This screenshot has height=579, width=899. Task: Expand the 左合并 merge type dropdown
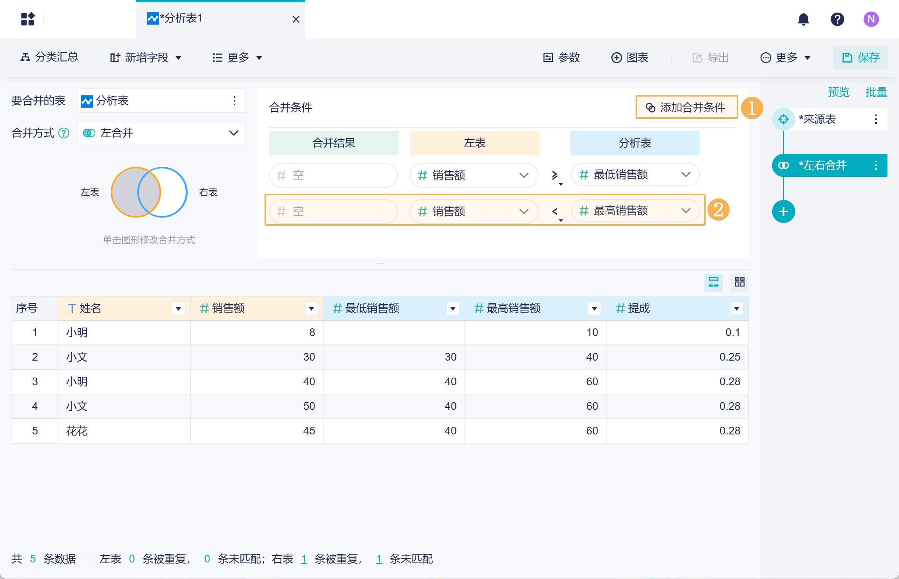233,133
